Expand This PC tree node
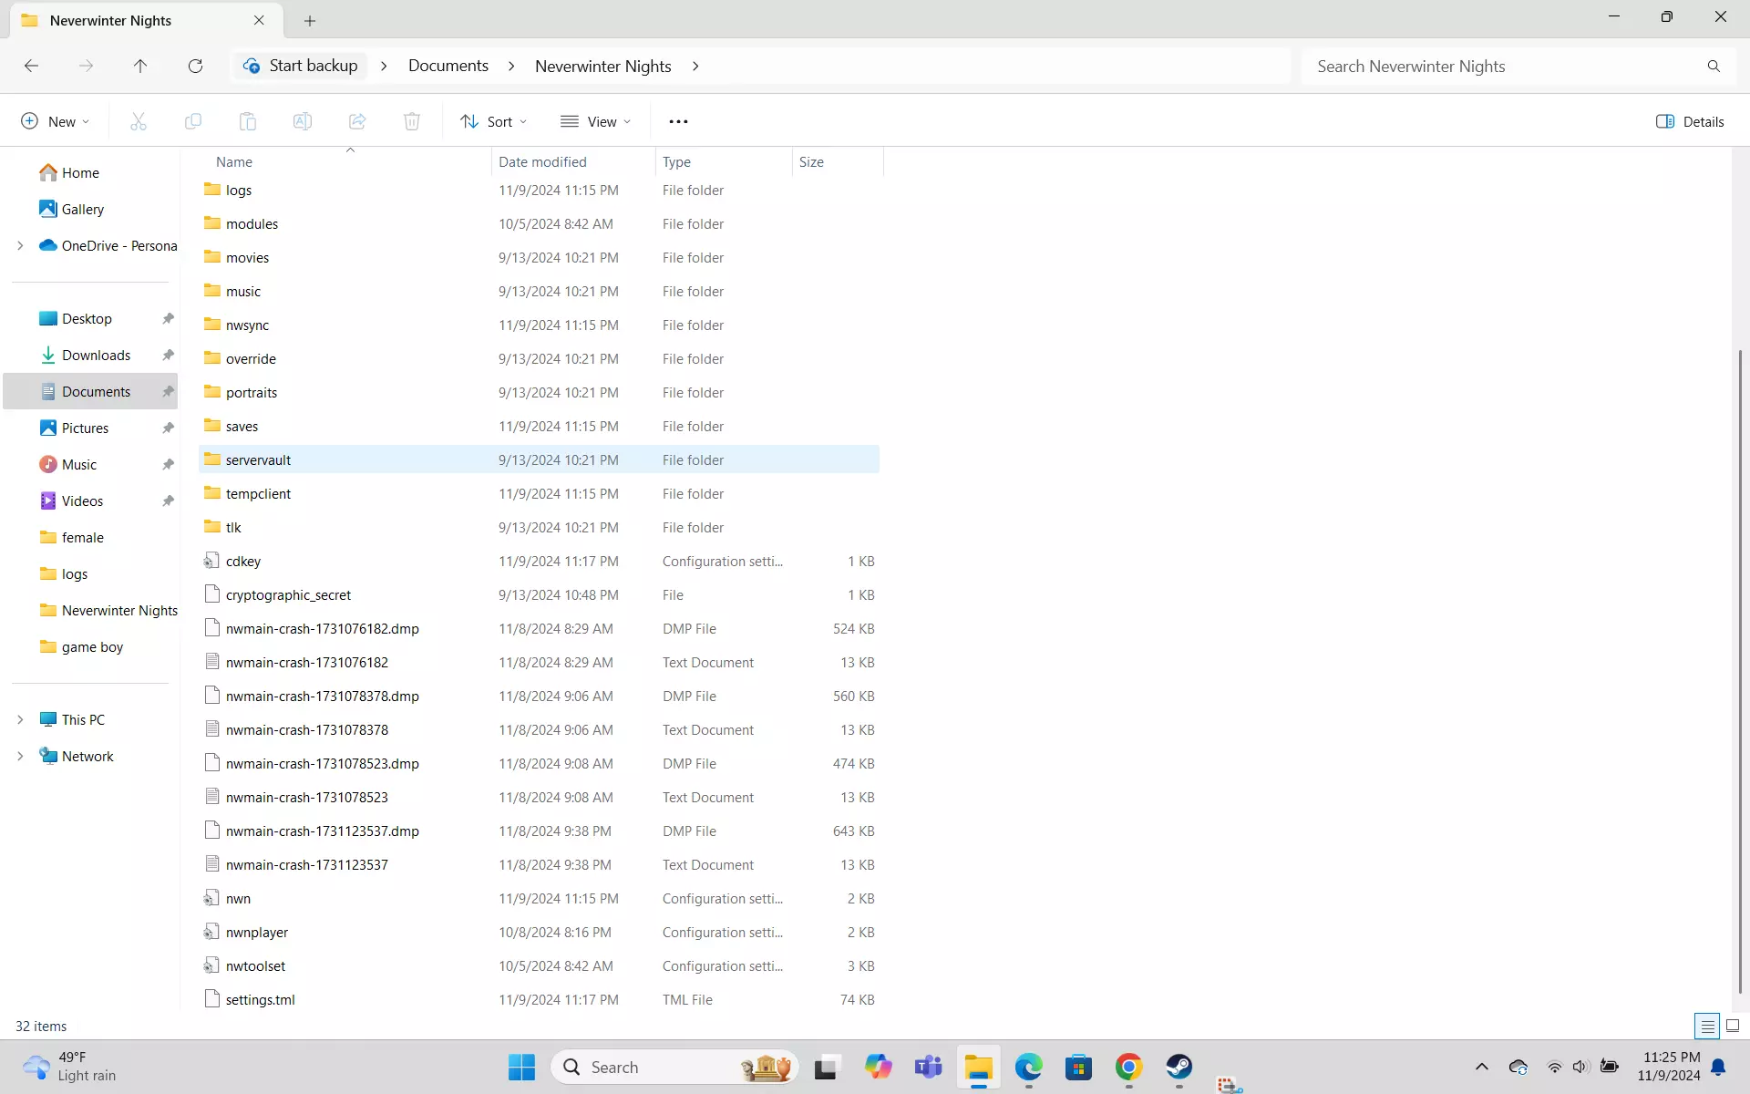Screen dimensions: 1750x1094 [x=20, y=719]
